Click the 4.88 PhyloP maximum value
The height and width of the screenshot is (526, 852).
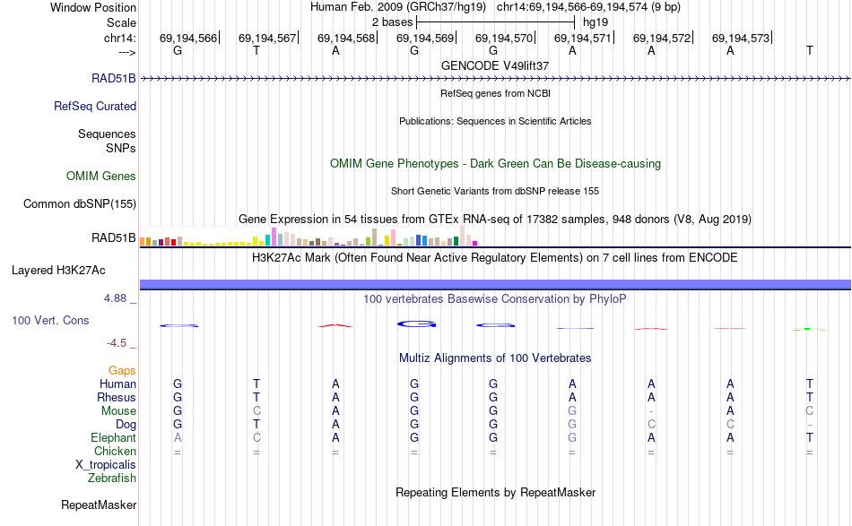pyautogui.click(x=115, y=298)
